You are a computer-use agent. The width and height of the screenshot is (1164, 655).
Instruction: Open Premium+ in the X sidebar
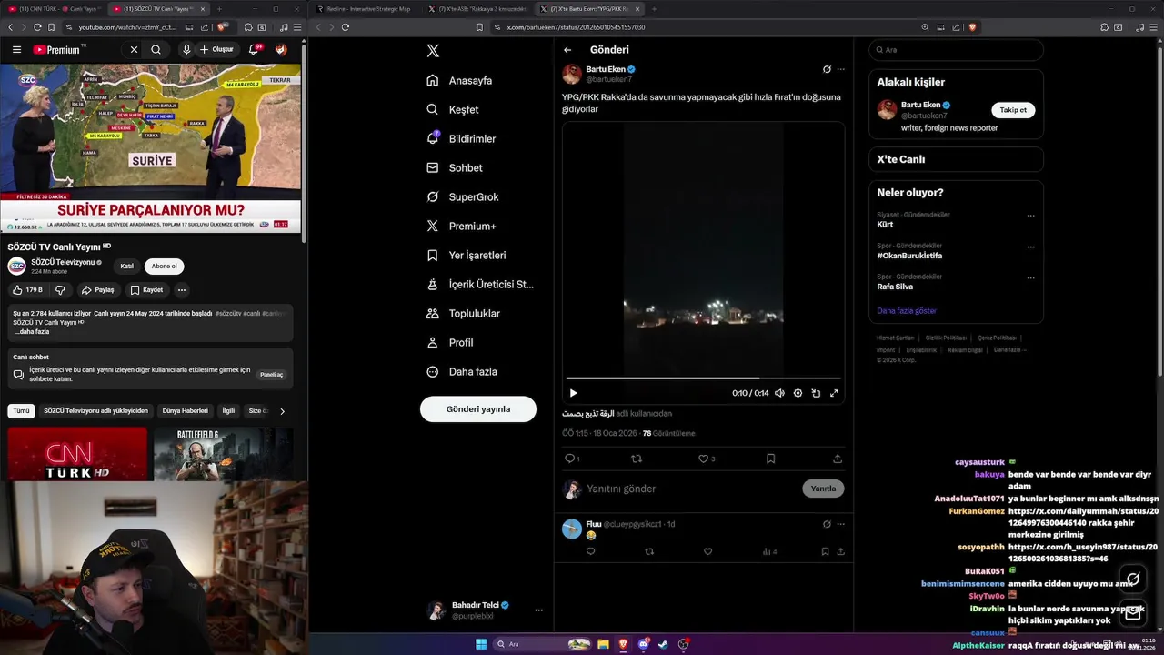click(x=461, y=226)
